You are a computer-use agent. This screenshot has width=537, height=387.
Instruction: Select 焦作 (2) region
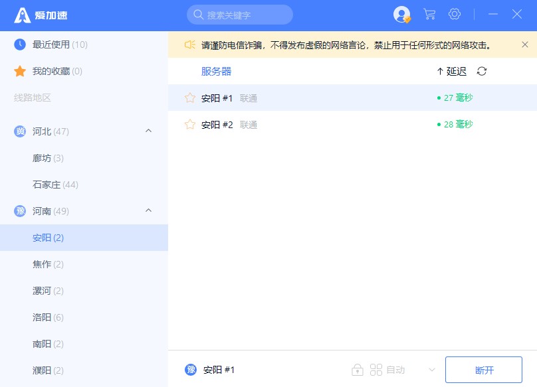84,264
